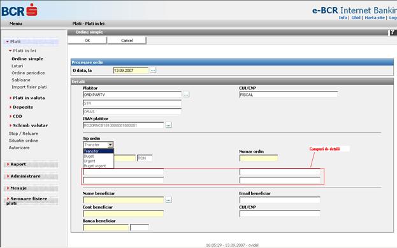Click the browse button beside IBAN platitor
Viewport: 397px width, 248px height.
point(168,125)
